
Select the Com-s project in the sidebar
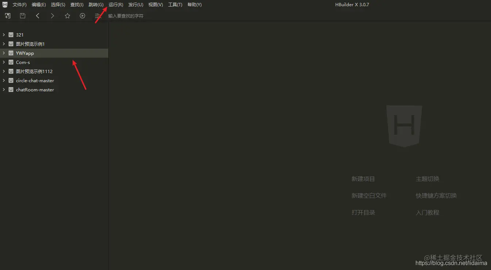click(23, 62)
